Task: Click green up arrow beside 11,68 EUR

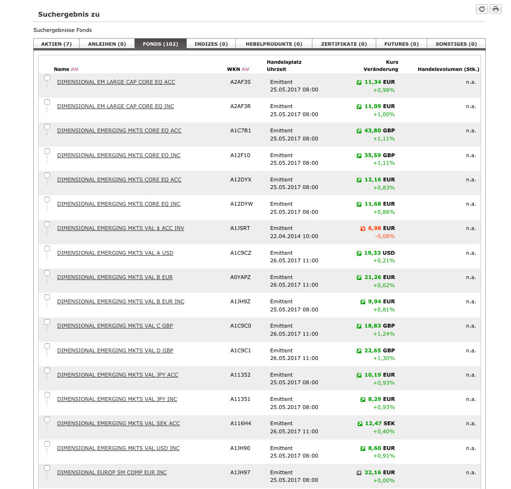Action: 359,204
